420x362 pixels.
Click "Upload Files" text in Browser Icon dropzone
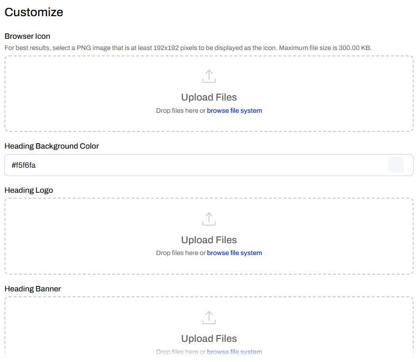click(x=209, y=97)
